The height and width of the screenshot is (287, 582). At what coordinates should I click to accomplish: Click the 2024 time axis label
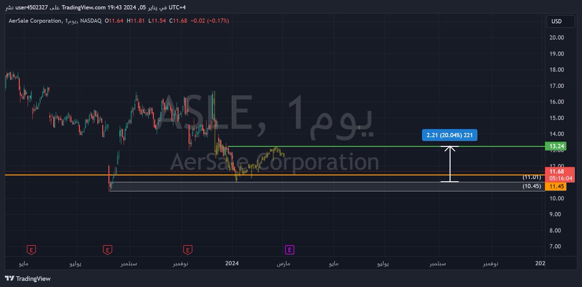[x=232, y=263]
